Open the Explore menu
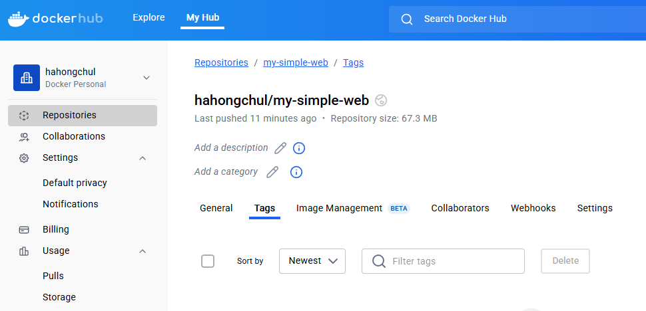 pos(149,18)
